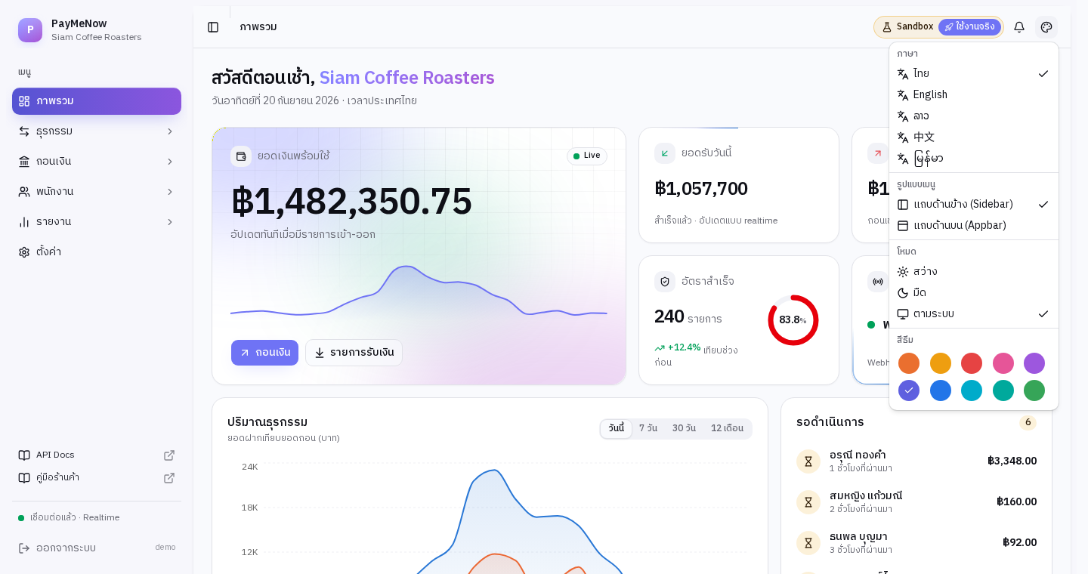The width and height of the screenshot is (1088, 574).
Task: Click the hourglass icon next to อรุณี ทองคำ
Action: pyautogui.click(x=808, y=461)
